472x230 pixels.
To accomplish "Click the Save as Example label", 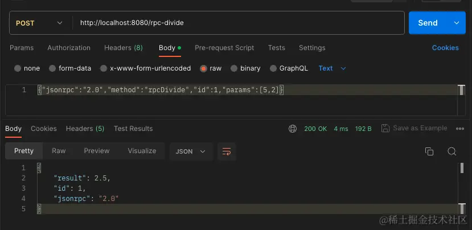I will coord(420,128).
